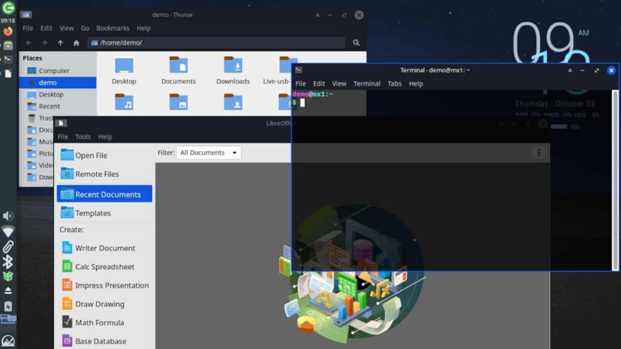Viewport: 621px width, 349px height.
Task: Open the Terminal menu in the terminal window
Action: pos(366,84)
